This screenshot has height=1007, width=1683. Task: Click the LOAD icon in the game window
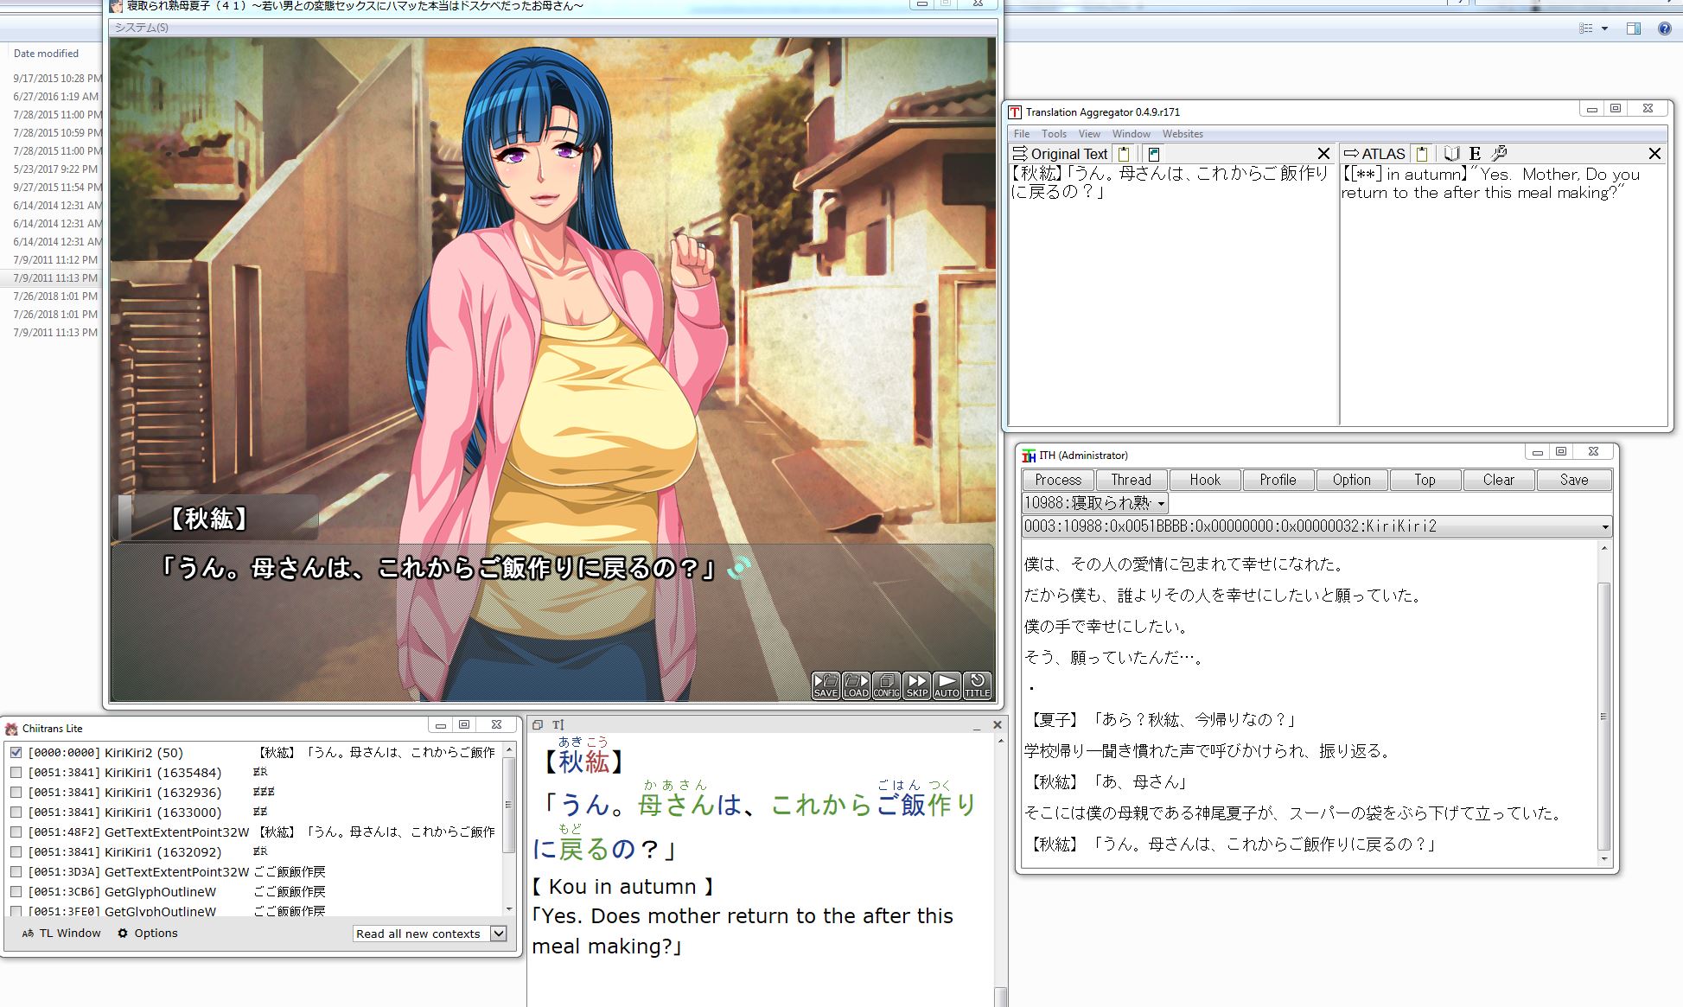coord(856,685)
